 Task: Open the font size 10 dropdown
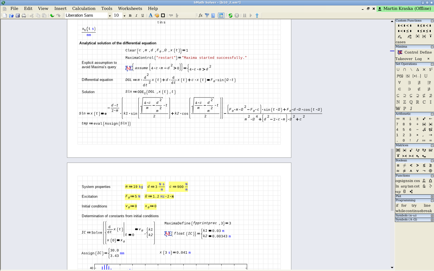click(125, 16)
